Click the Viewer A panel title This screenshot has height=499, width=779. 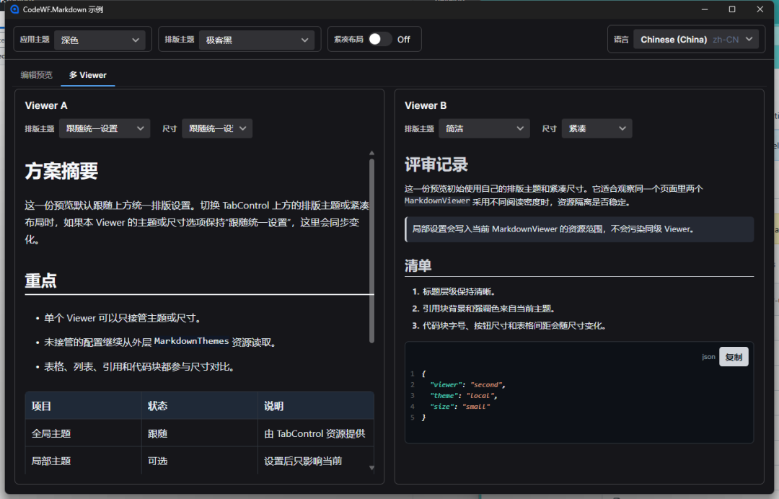pos(46,105)
